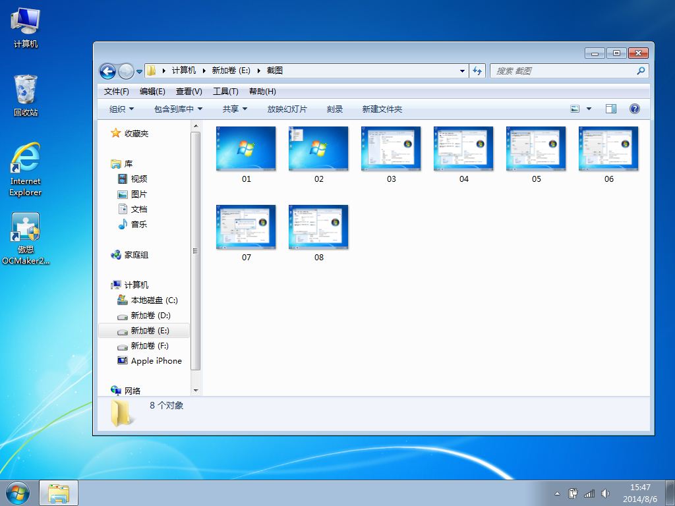Expand arrow before 计算机 in address bar
Image resolution: width=675 pixels, height=506 pixels.
pyautogui.click(x=164, y=71)
